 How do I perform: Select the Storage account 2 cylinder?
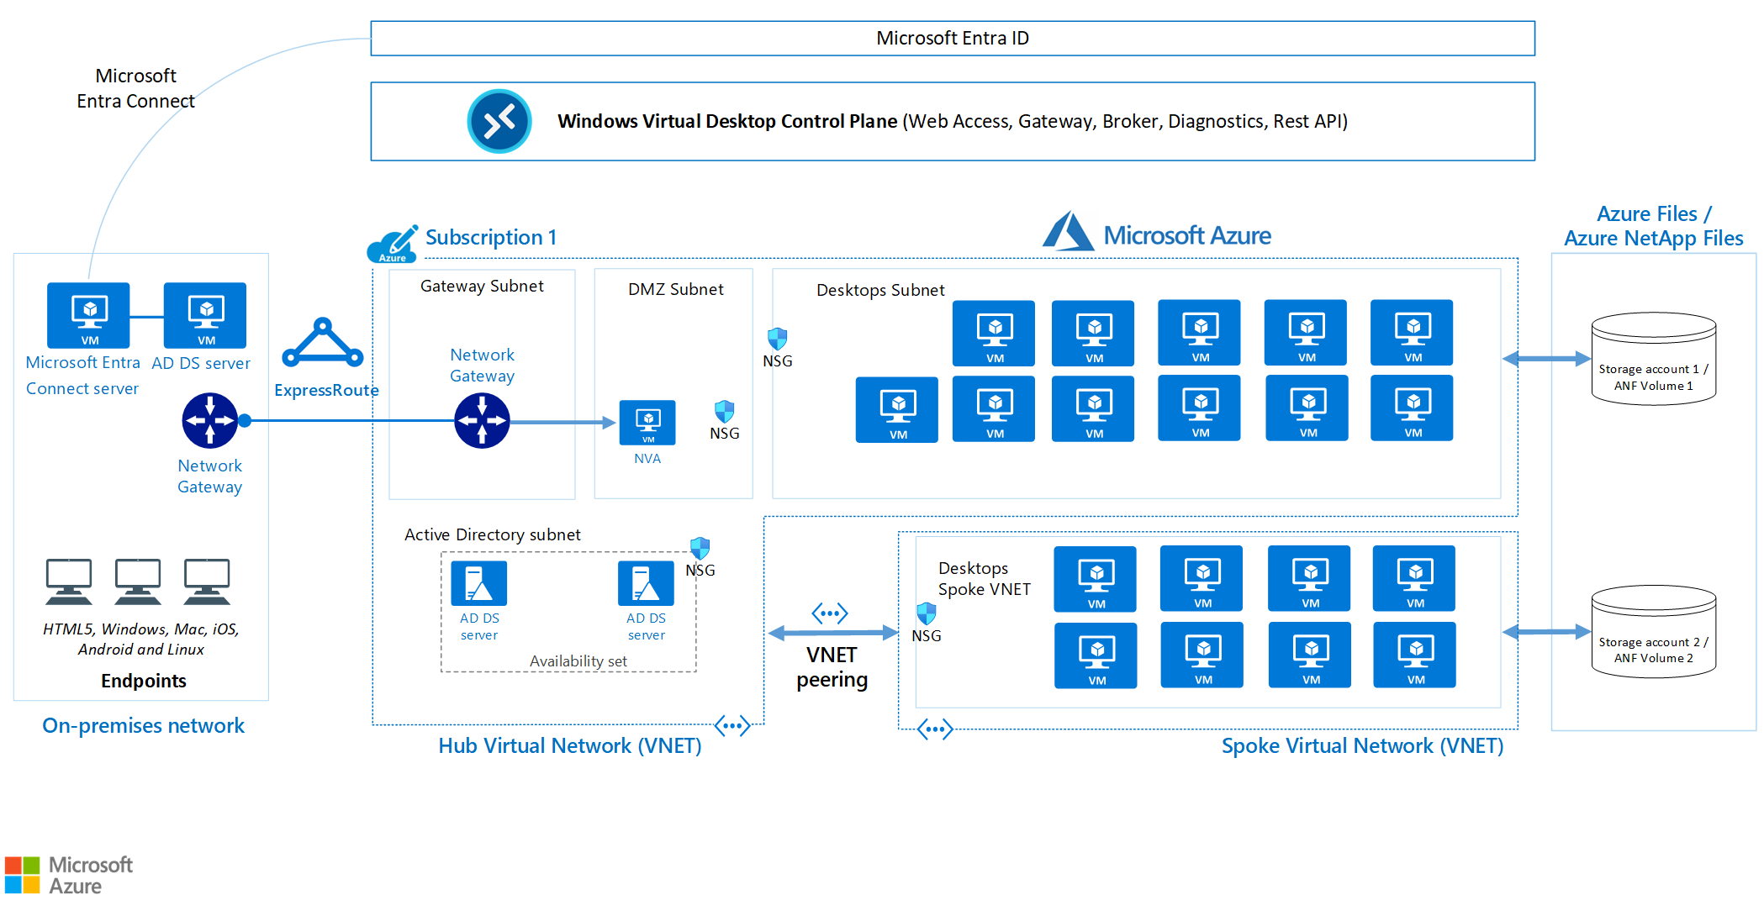1654,631
